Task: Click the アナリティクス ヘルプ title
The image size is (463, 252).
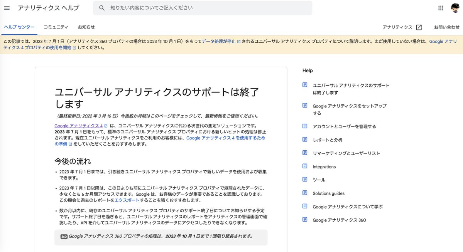Action: (49, 8)
